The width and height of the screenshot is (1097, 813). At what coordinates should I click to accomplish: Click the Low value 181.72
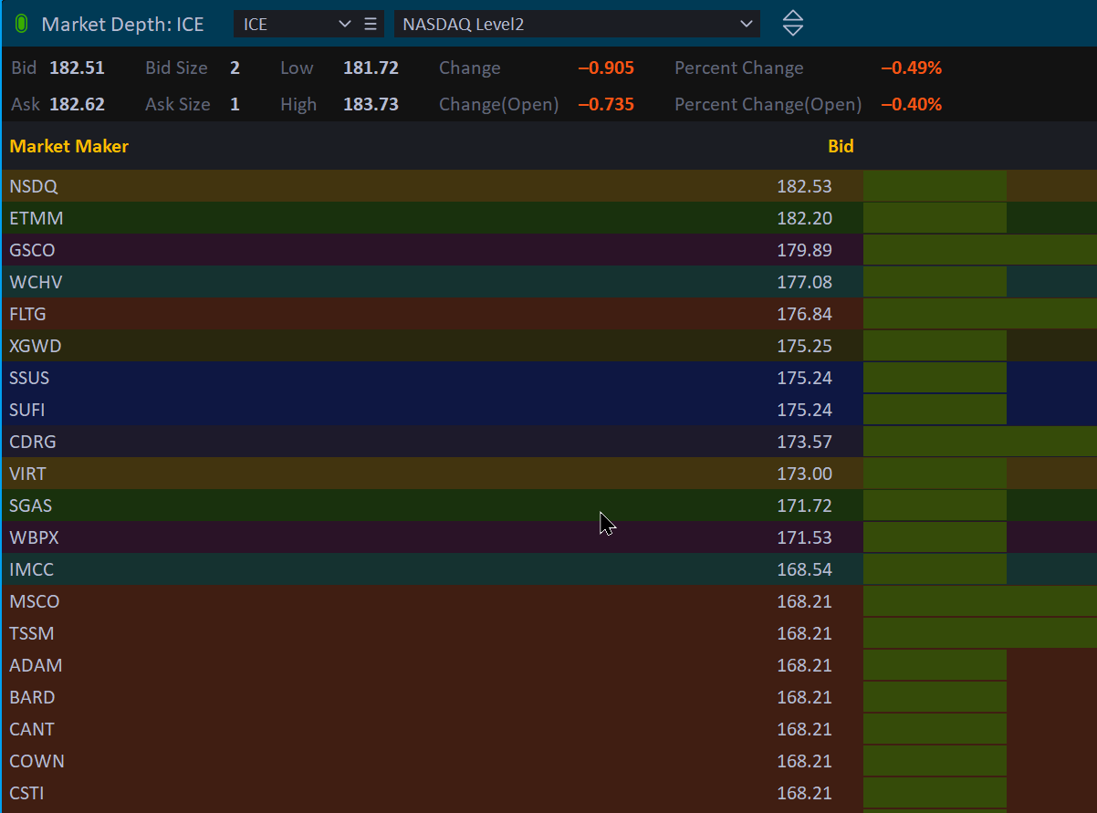click(371, 68)
